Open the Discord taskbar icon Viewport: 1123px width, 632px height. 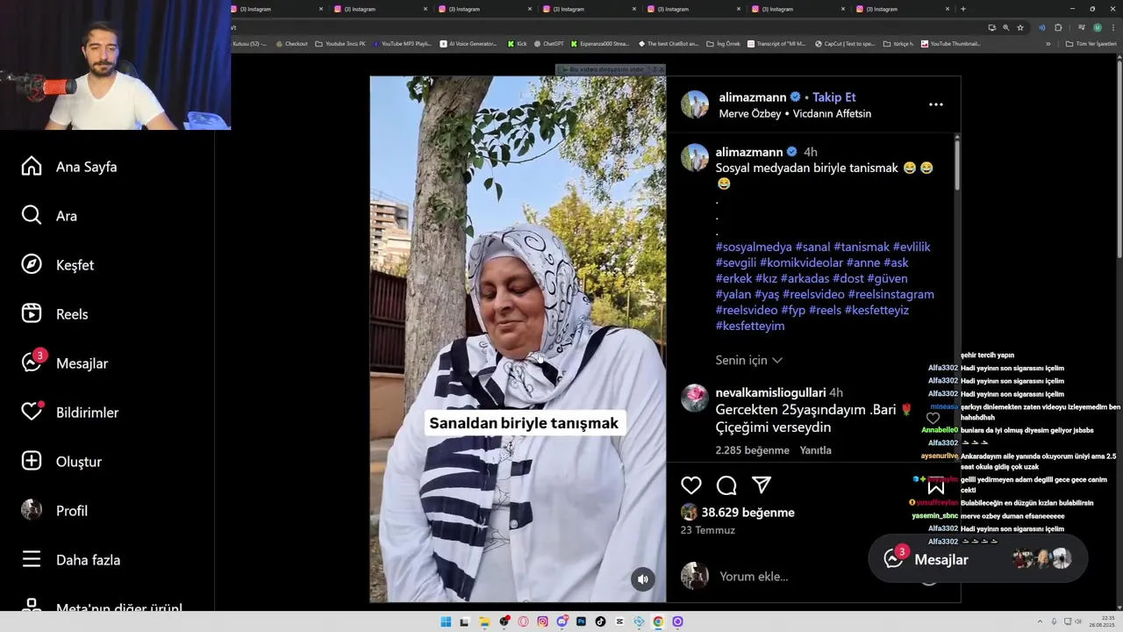(562, 621)
